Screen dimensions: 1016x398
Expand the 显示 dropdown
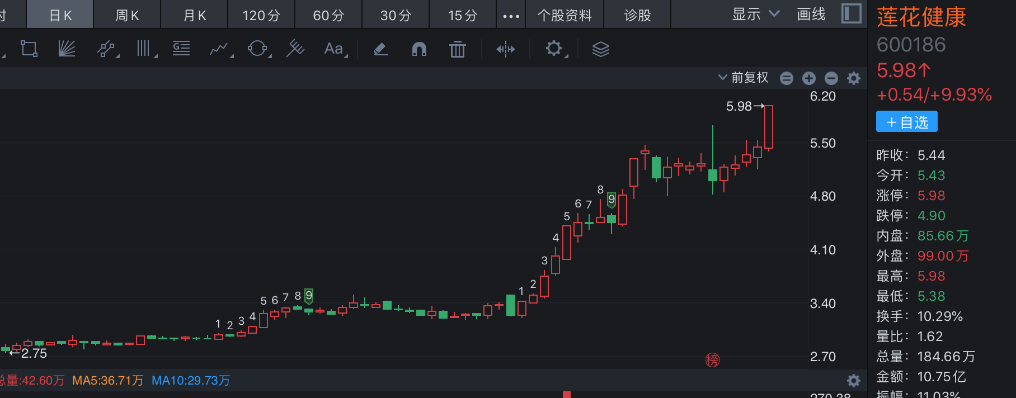click(x=755, y=15)
